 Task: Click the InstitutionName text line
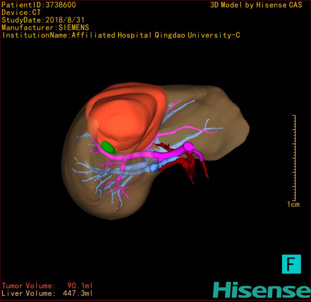coord(121,35)
